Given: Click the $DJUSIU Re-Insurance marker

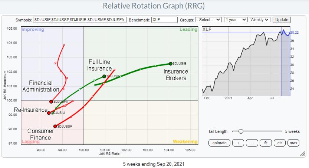Looking at the screenshot, I should pyautogui.click(x=49, y=113).
